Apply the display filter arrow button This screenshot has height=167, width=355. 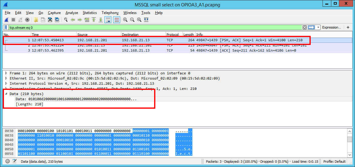(312, 27)
